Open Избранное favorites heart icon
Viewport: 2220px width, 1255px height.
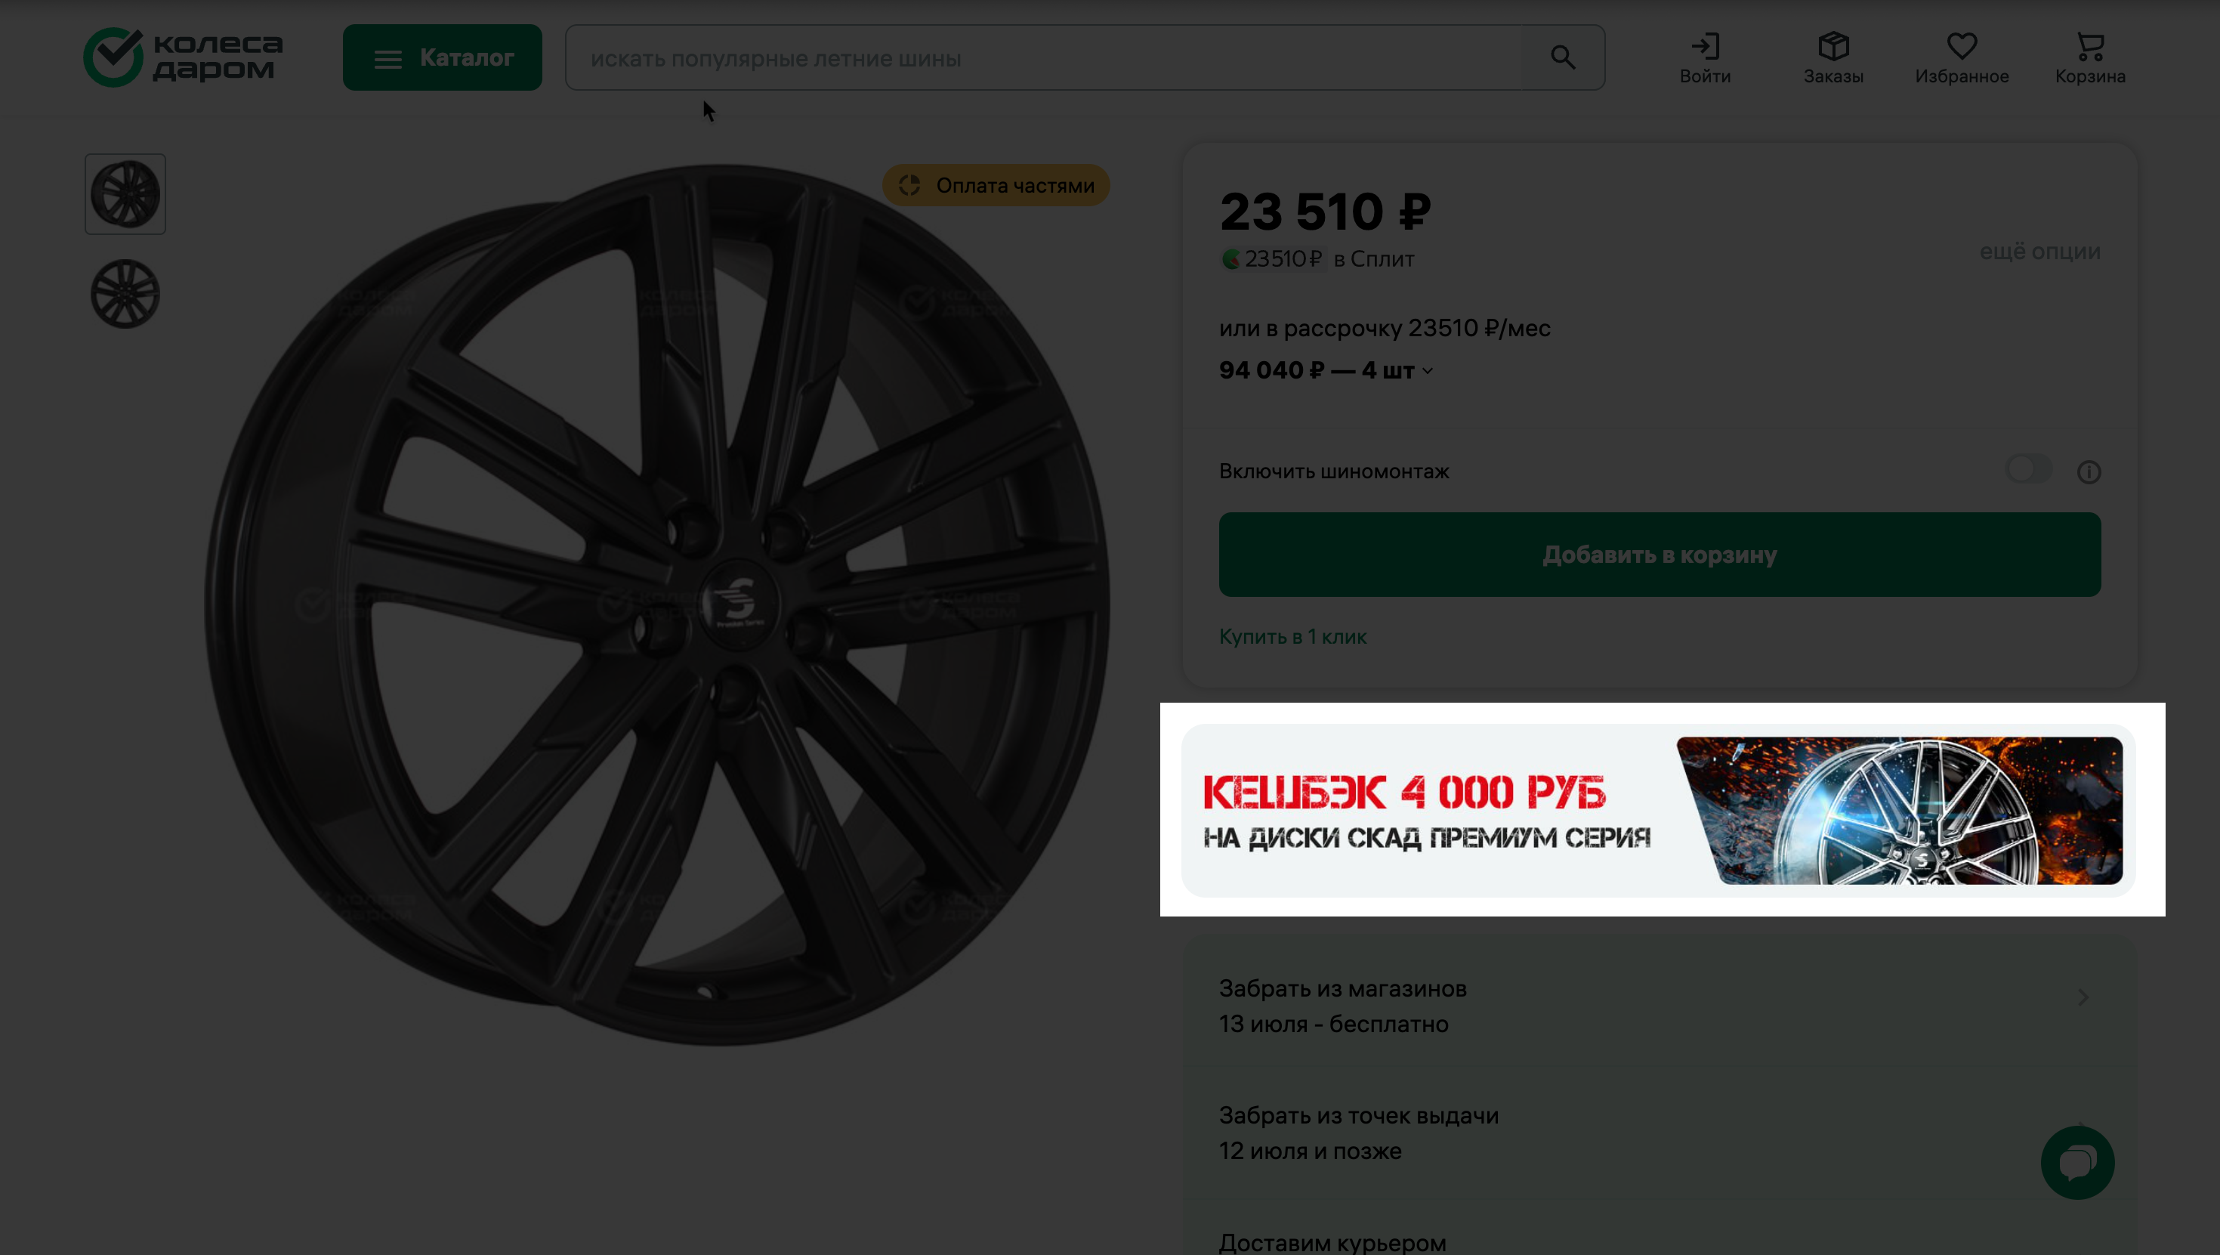(x=1962, y=57)
